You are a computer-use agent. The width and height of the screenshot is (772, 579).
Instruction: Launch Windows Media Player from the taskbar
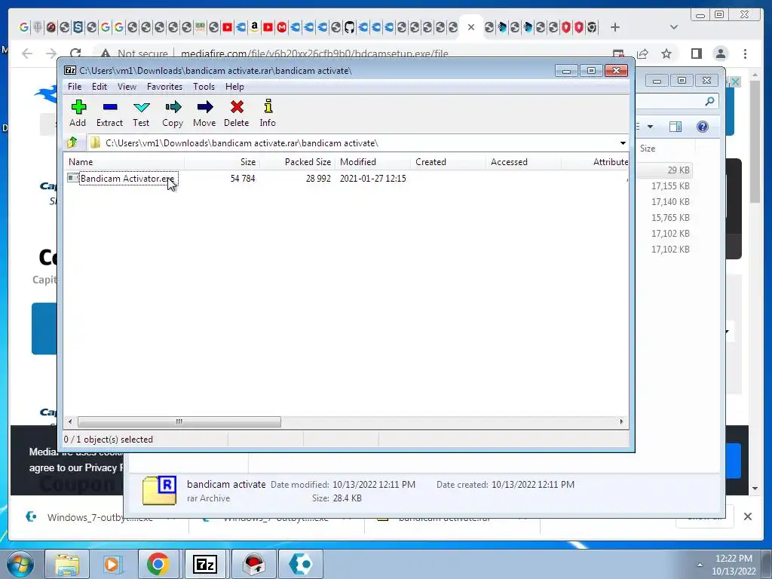coord(112,564)
